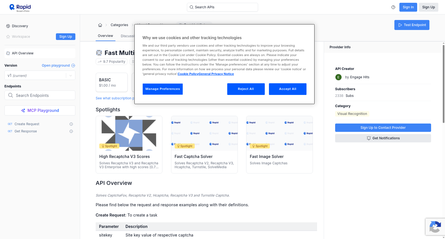Click the Rapid logo
The width and height of the screenshot is (445, 239).
pos(20,7)
